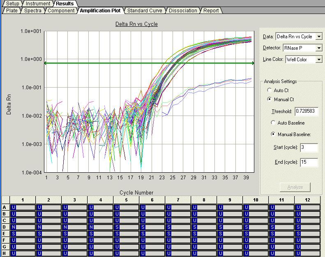The width and height of the screenshot is (325, 257).
Task: Select the Auto Ct radio button
Action: (269, 90)
